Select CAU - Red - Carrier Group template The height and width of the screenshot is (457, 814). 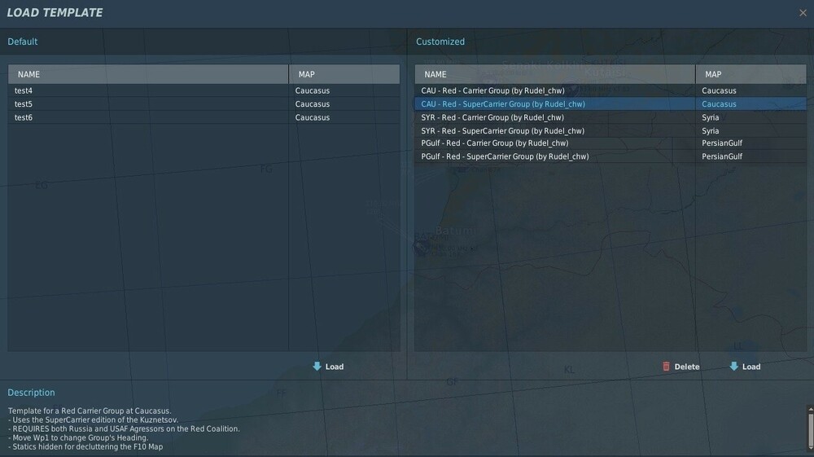(x=610, y=90)
